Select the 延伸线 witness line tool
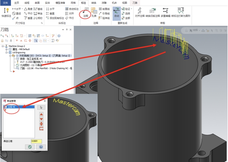Screen dimensions: 228x162 pos(104,18)
